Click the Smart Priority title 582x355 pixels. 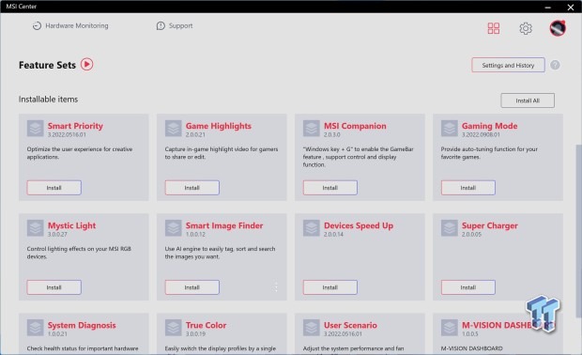click(75, 126)
